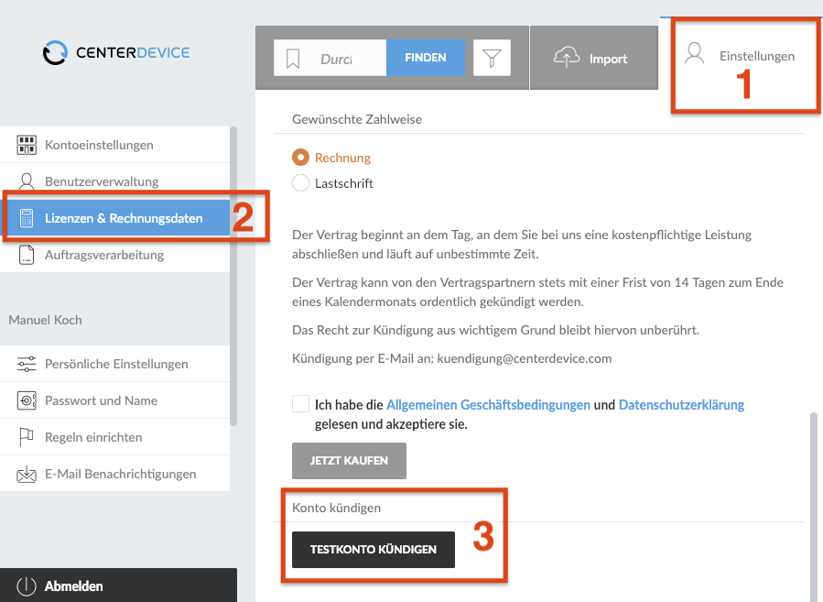Click the sliders icon for Persönliche Einstellungen
Viewport: 823px width, 602px height.
[x=27, y=364]
